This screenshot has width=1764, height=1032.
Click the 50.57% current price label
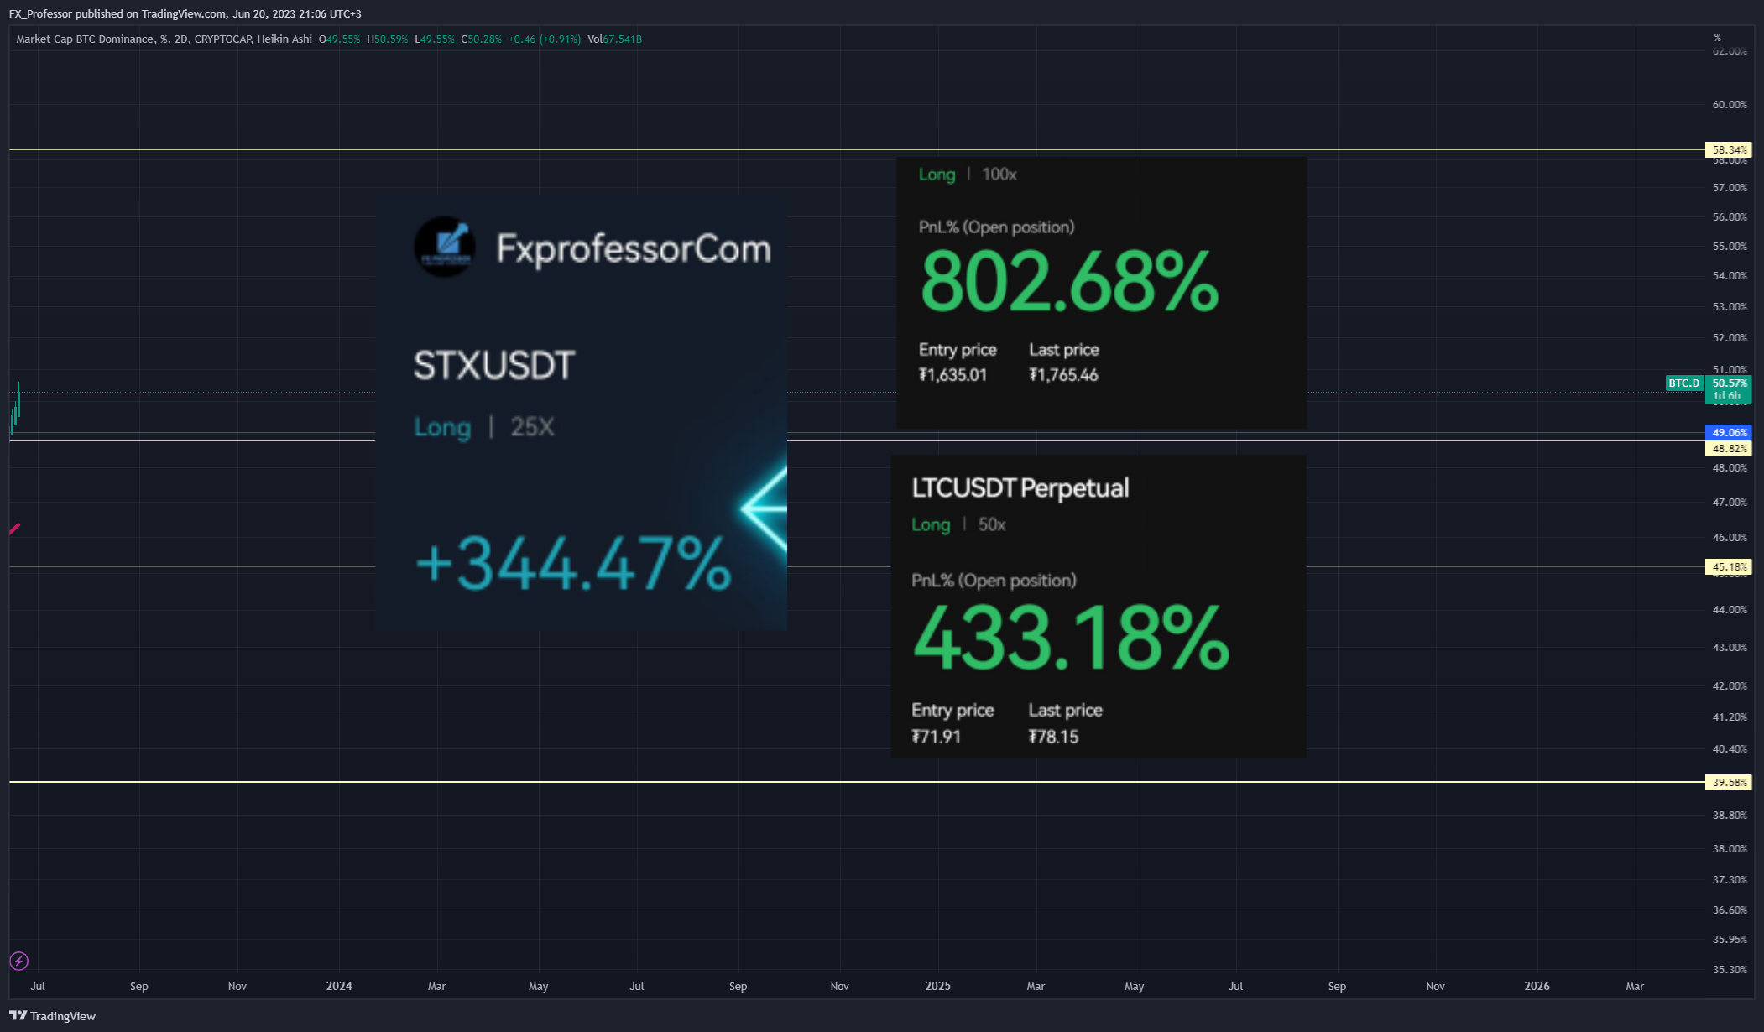click(x=1729, y=389)
